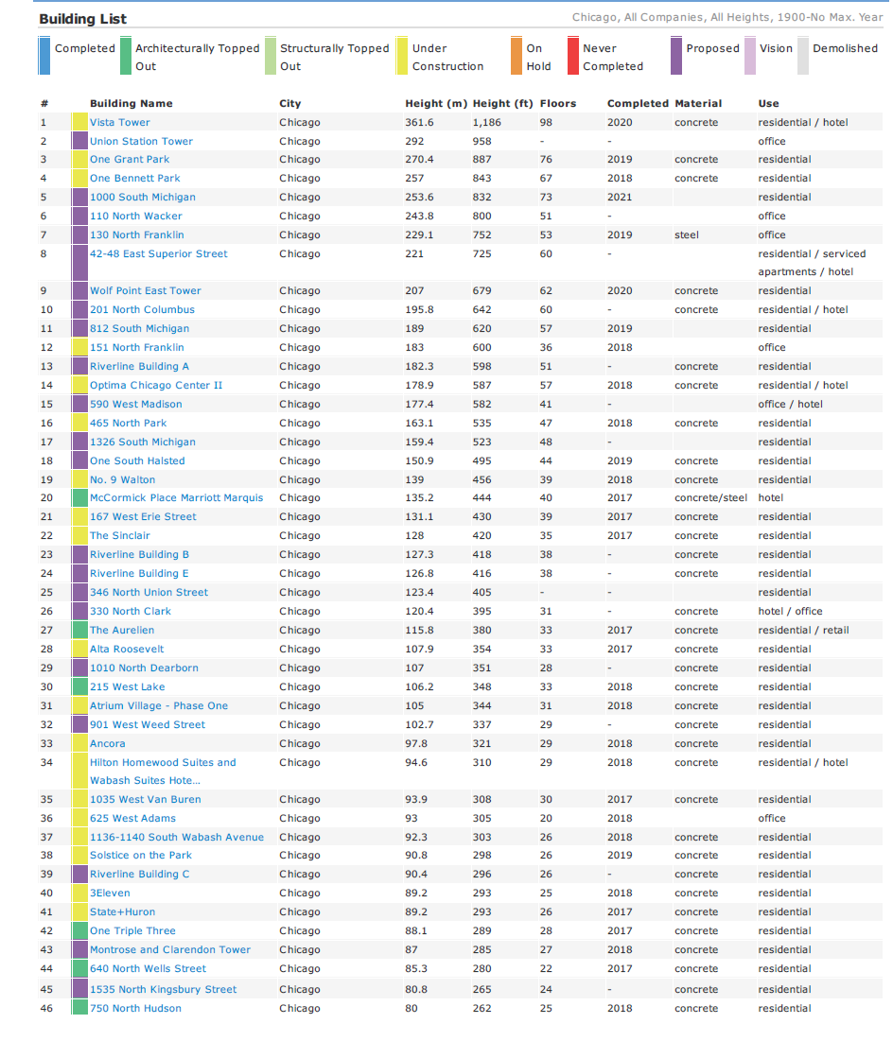Open Alta Roosevelt link

pyautogui.click(x=126, y=650)
